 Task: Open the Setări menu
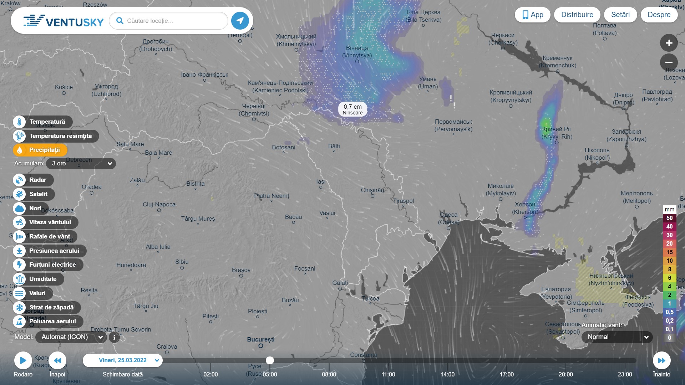[x=620, y=15]
